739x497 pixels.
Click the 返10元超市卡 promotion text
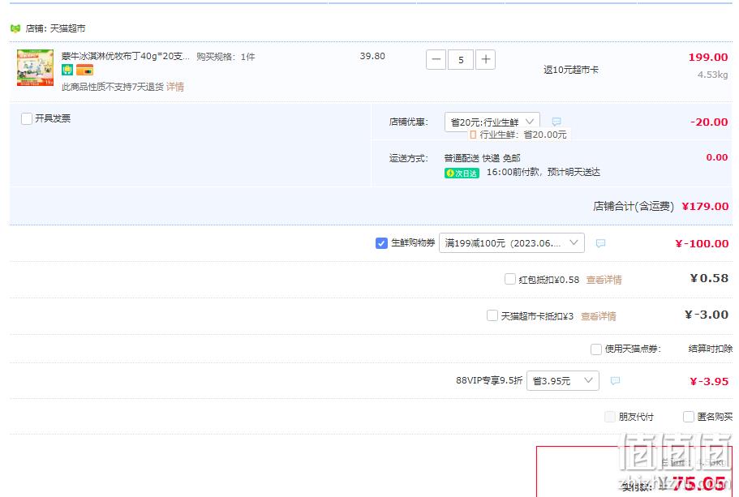[571, 70]
